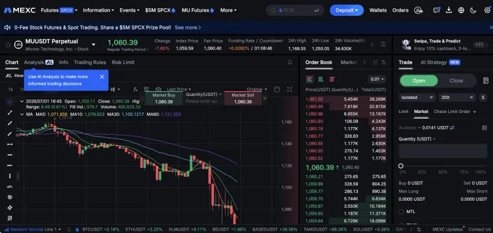Viewport: 493px width, 233px height.
Task: Click the Market Sell quick button
Action: [x=243, y=98]
